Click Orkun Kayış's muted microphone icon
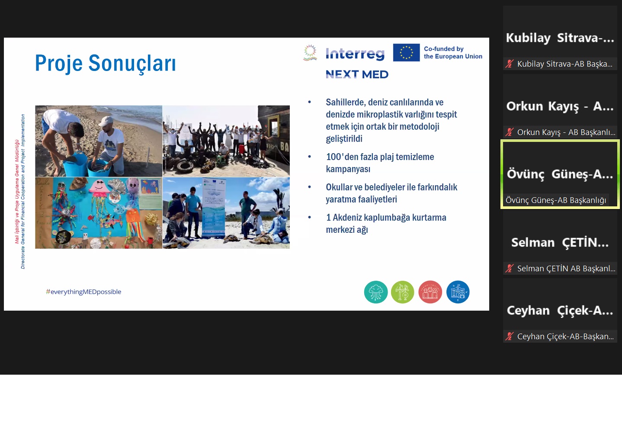 point(510,132)
